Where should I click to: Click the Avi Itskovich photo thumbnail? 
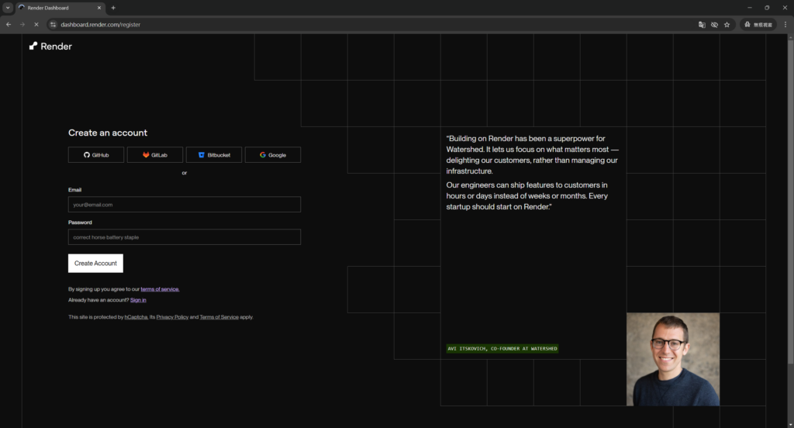[673, 359]
